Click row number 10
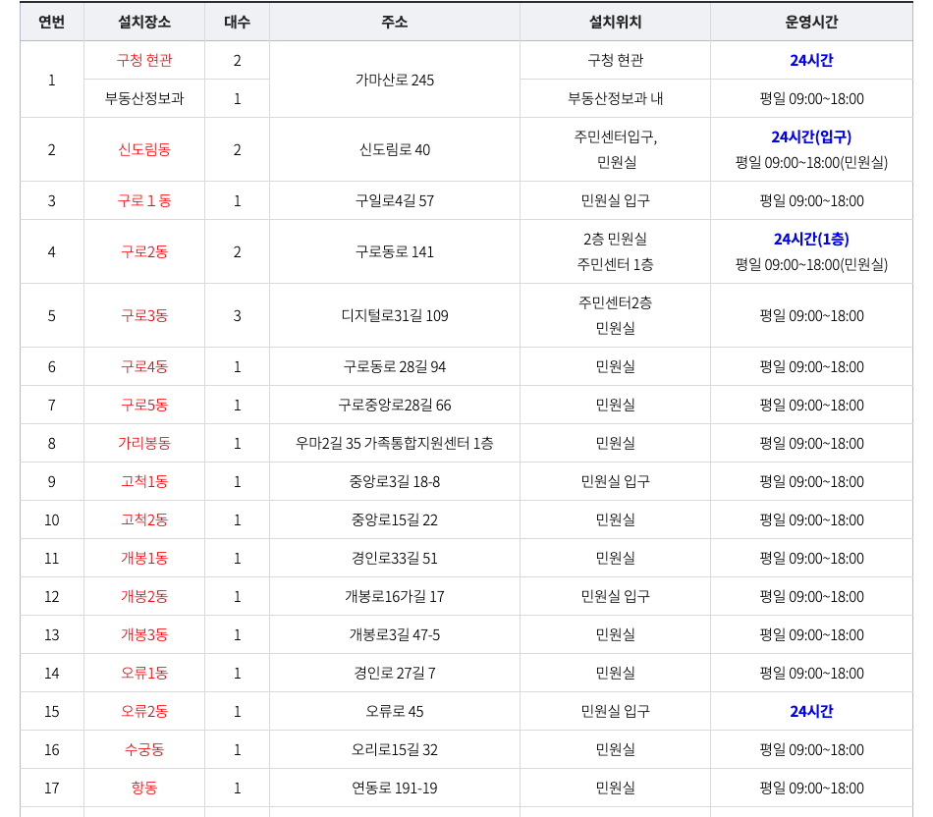 52,519
